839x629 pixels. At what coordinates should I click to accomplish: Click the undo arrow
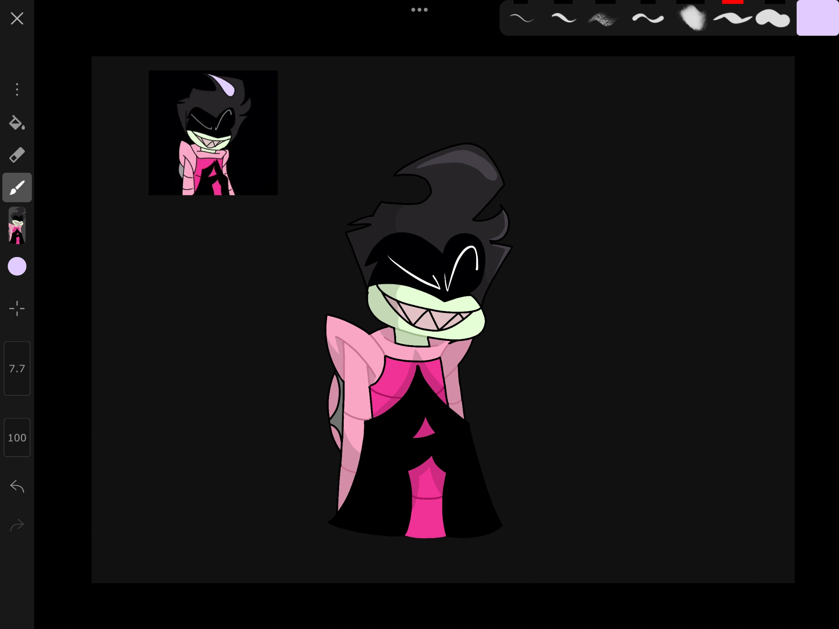[17, 486]
